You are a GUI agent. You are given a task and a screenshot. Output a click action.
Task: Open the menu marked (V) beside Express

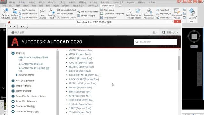click(x=141, y=2)
